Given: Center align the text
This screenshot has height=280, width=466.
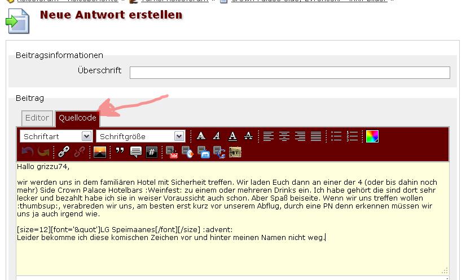Looking at the screenshot, I should 284,136.
